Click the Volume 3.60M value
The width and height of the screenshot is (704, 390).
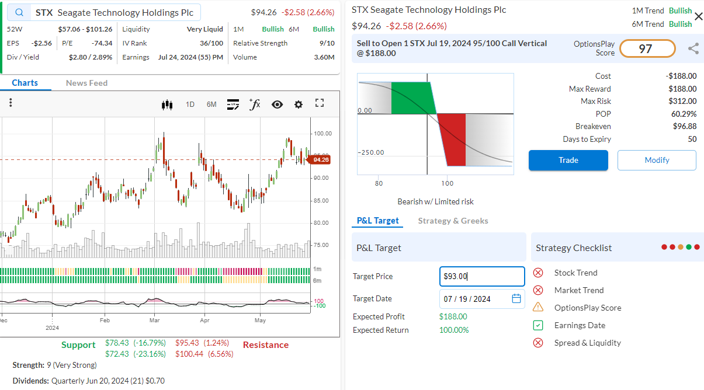point(324,57)
